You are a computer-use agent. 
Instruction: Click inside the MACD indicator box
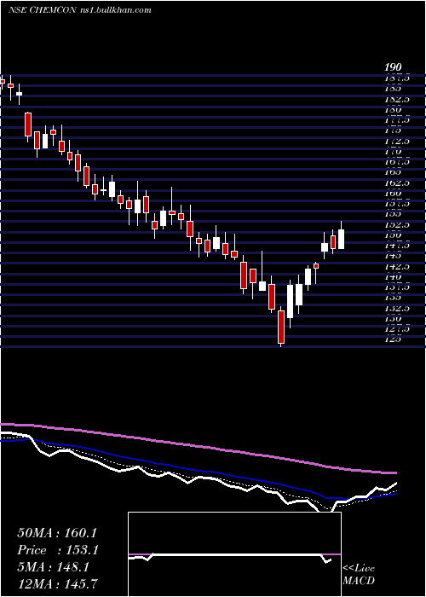click(234, 554)
